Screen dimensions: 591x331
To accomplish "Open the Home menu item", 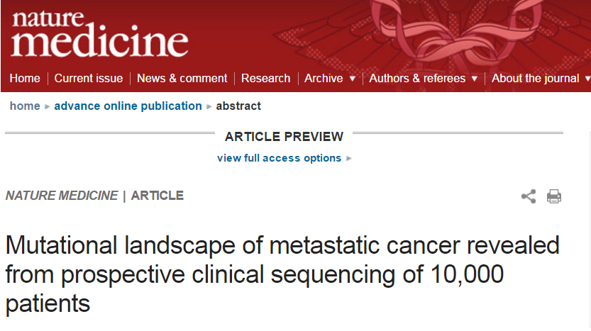I will click(x=25, y=79).
